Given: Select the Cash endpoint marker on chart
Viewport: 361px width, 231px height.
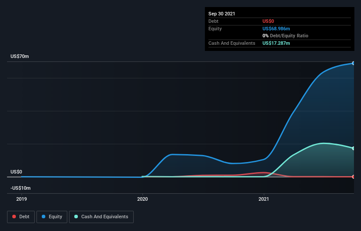Looking at the screenshot, I should pyautogui.click(x=354, y=148).
